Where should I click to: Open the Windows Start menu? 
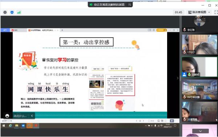(4, 125)
